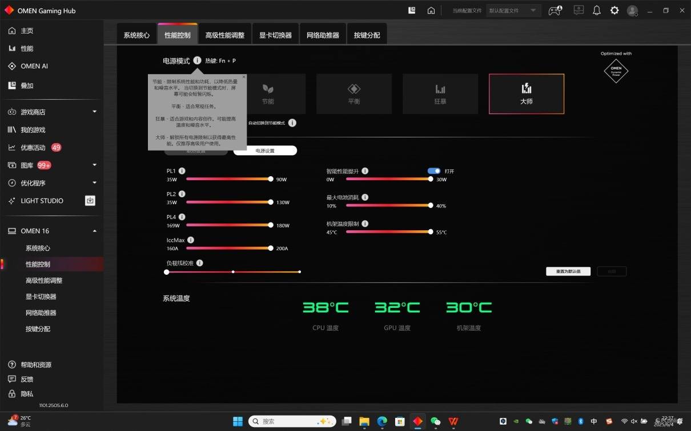
Task: Switch to the 网络助推器 tab
Action: (x=323, y=35)
